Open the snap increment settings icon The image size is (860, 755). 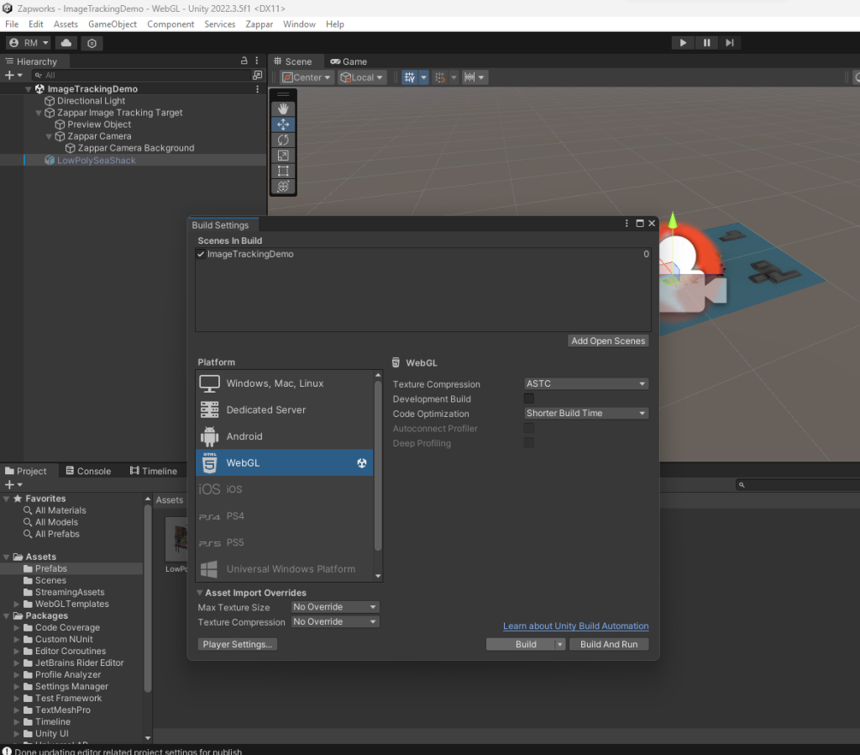[x=474, y=77]
